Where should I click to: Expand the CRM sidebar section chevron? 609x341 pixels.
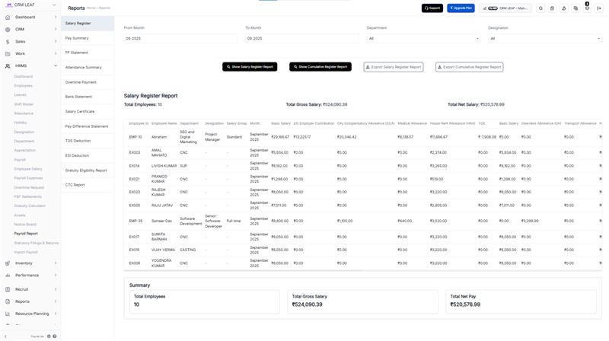click(56, 30)
